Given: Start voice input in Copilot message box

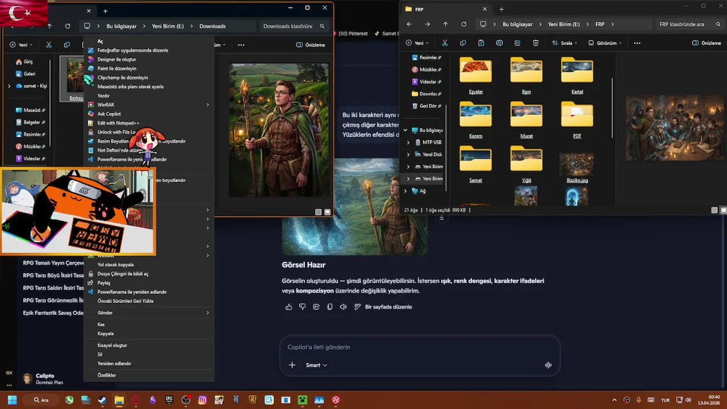Looking at the screenshot, I should pyautogui.click(x=548, y=365).
